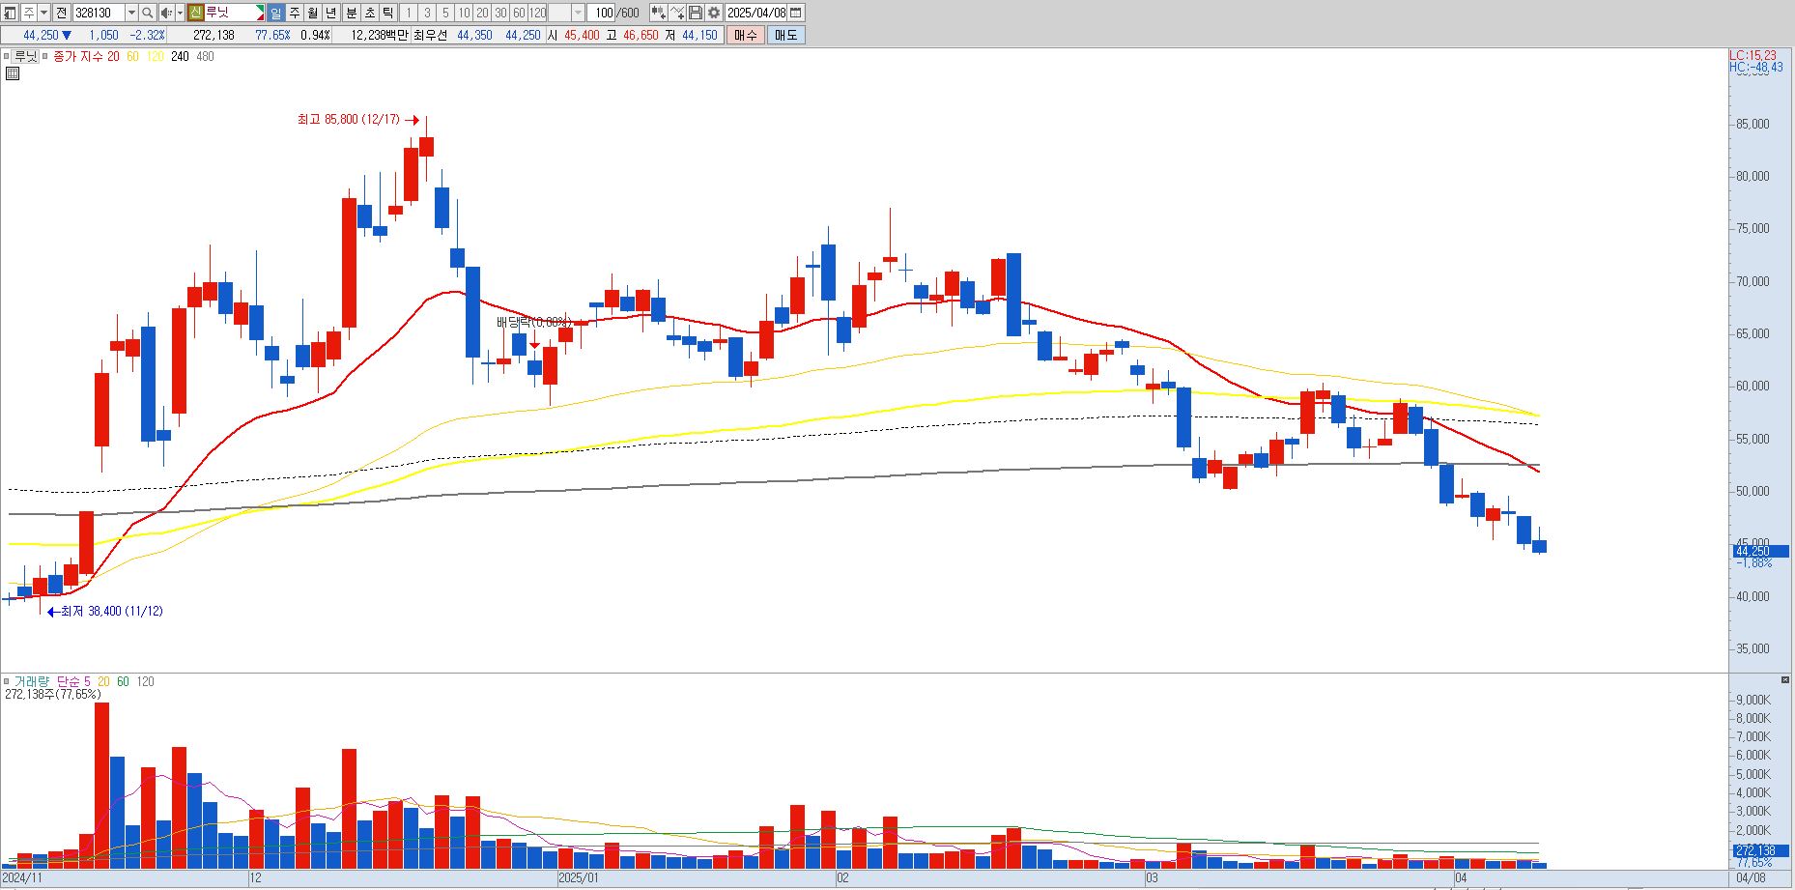The width and height of the screenshot is (1795, 890).
Task: Expand the dropdown beside the speaker icon
Action: click(x=180, y=13)
